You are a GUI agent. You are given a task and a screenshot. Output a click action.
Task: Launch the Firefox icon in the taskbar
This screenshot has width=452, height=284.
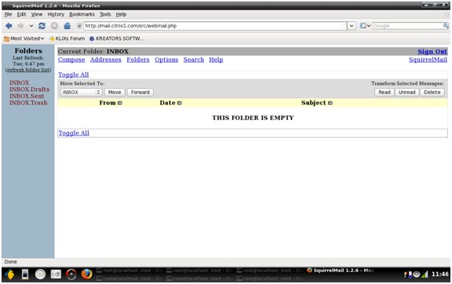(x=86, y=275)
